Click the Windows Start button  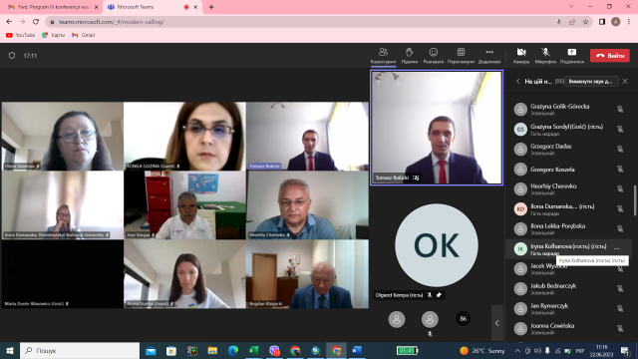pos(10,350)
